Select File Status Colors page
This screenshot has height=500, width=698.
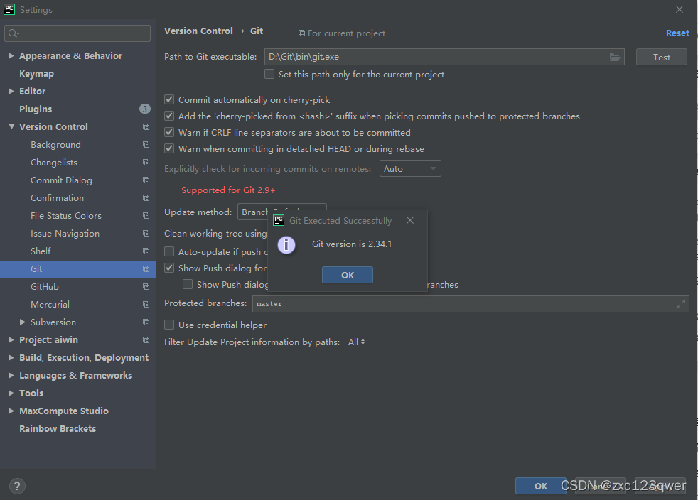(x=66, y=216)
